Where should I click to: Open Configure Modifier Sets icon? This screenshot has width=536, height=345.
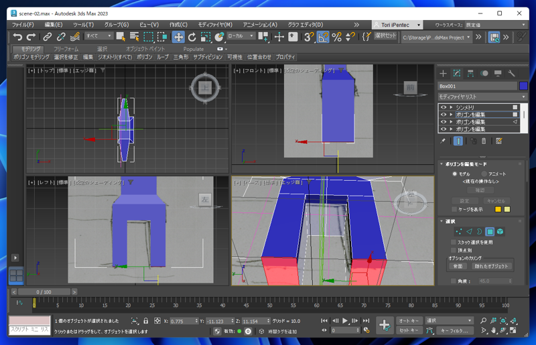coord(498,141)
